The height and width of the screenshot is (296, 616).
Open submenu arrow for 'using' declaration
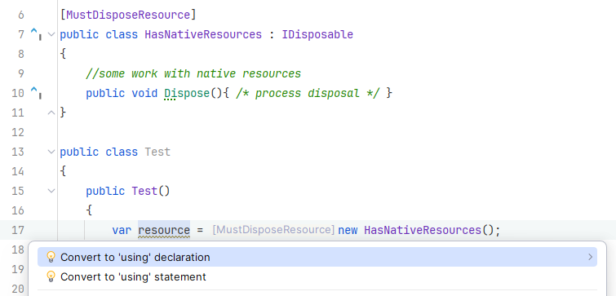[x=590, y=257]
